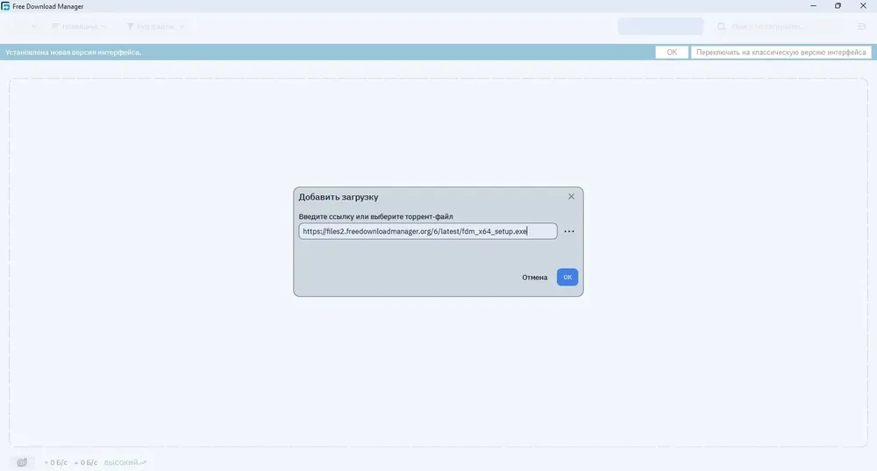This screenshot has width=877, height=471.
Task: Close the Добавить загрузку dialog with X
Action: 571,196
